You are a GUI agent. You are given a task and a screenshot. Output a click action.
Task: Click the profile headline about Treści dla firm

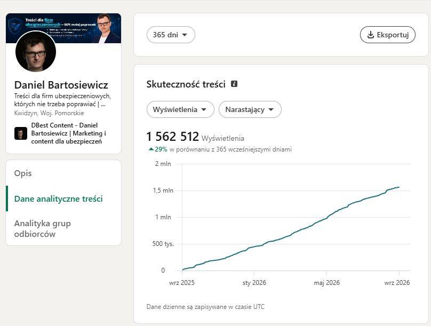pyautogui.click(x=62, y=100)
